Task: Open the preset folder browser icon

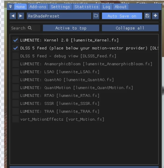Action: click(96, 16)
